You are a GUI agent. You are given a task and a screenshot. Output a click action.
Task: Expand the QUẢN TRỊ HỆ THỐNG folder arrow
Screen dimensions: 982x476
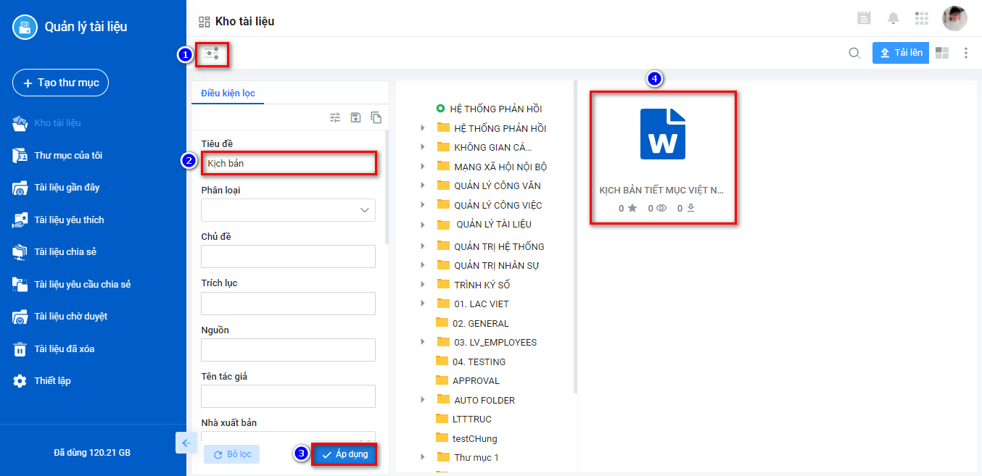423,246
